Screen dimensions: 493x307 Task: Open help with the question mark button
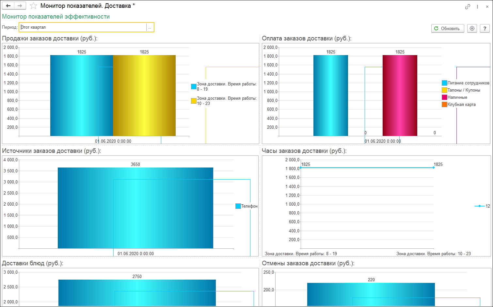pos(485,28)
